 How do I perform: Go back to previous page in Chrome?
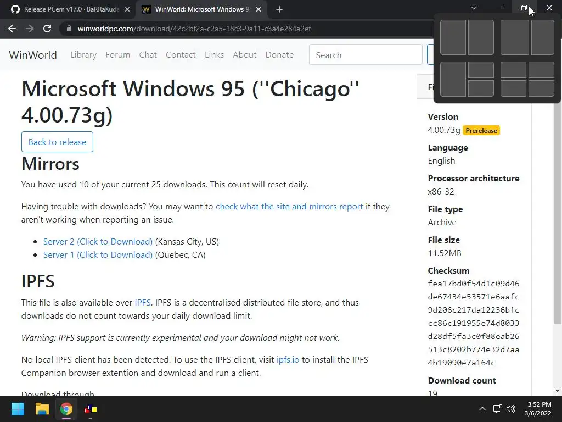coord(12,29)
